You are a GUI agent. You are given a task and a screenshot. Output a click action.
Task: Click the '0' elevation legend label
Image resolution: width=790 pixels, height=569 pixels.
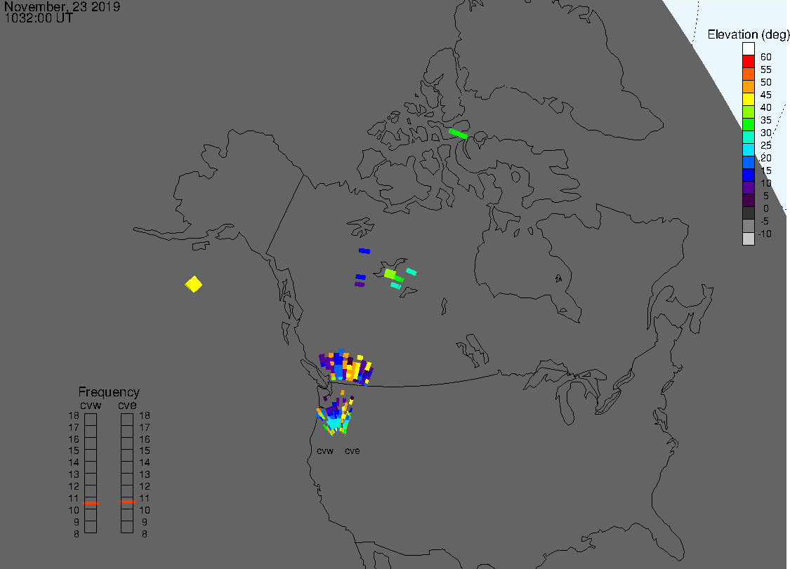(766, 208)
